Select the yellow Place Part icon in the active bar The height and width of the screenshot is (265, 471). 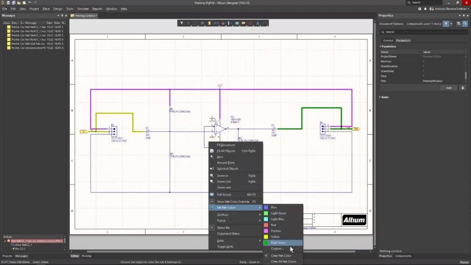(209, 23)
